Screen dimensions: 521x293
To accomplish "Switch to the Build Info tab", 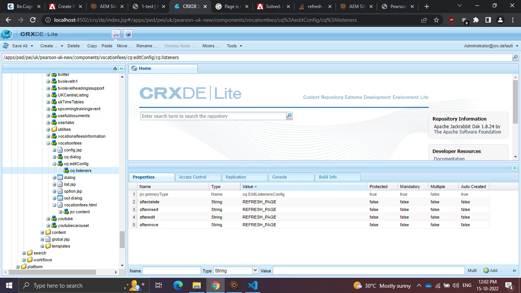I will (338, 177).
